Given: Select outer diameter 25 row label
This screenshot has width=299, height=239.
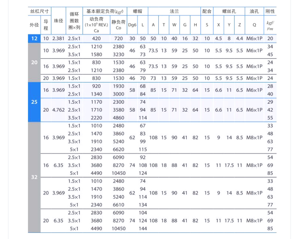Looking at the screenshot, I should click(x=34, y=102).
